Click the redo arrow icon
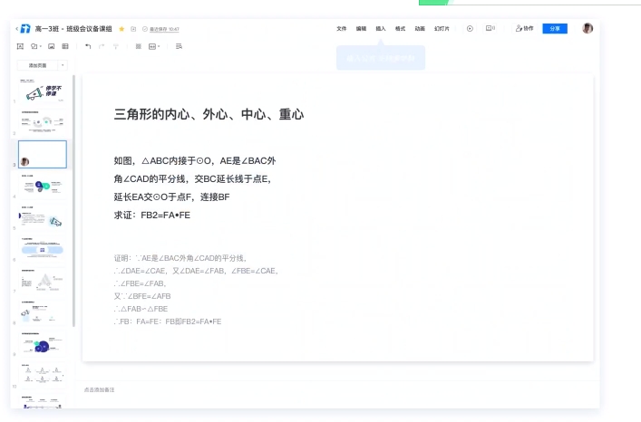Screen dimensions: 641x422 click(102, 46)
